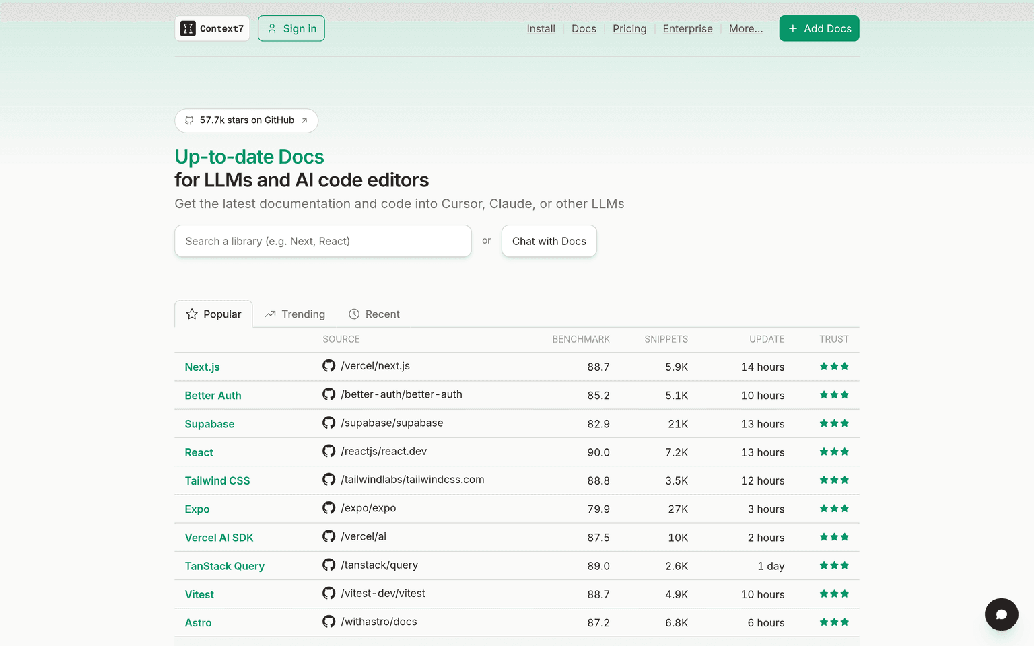The height and width of the screenshot is (646, 1034).
Task: Click the TRUST column header
Action: pos(834,339)
